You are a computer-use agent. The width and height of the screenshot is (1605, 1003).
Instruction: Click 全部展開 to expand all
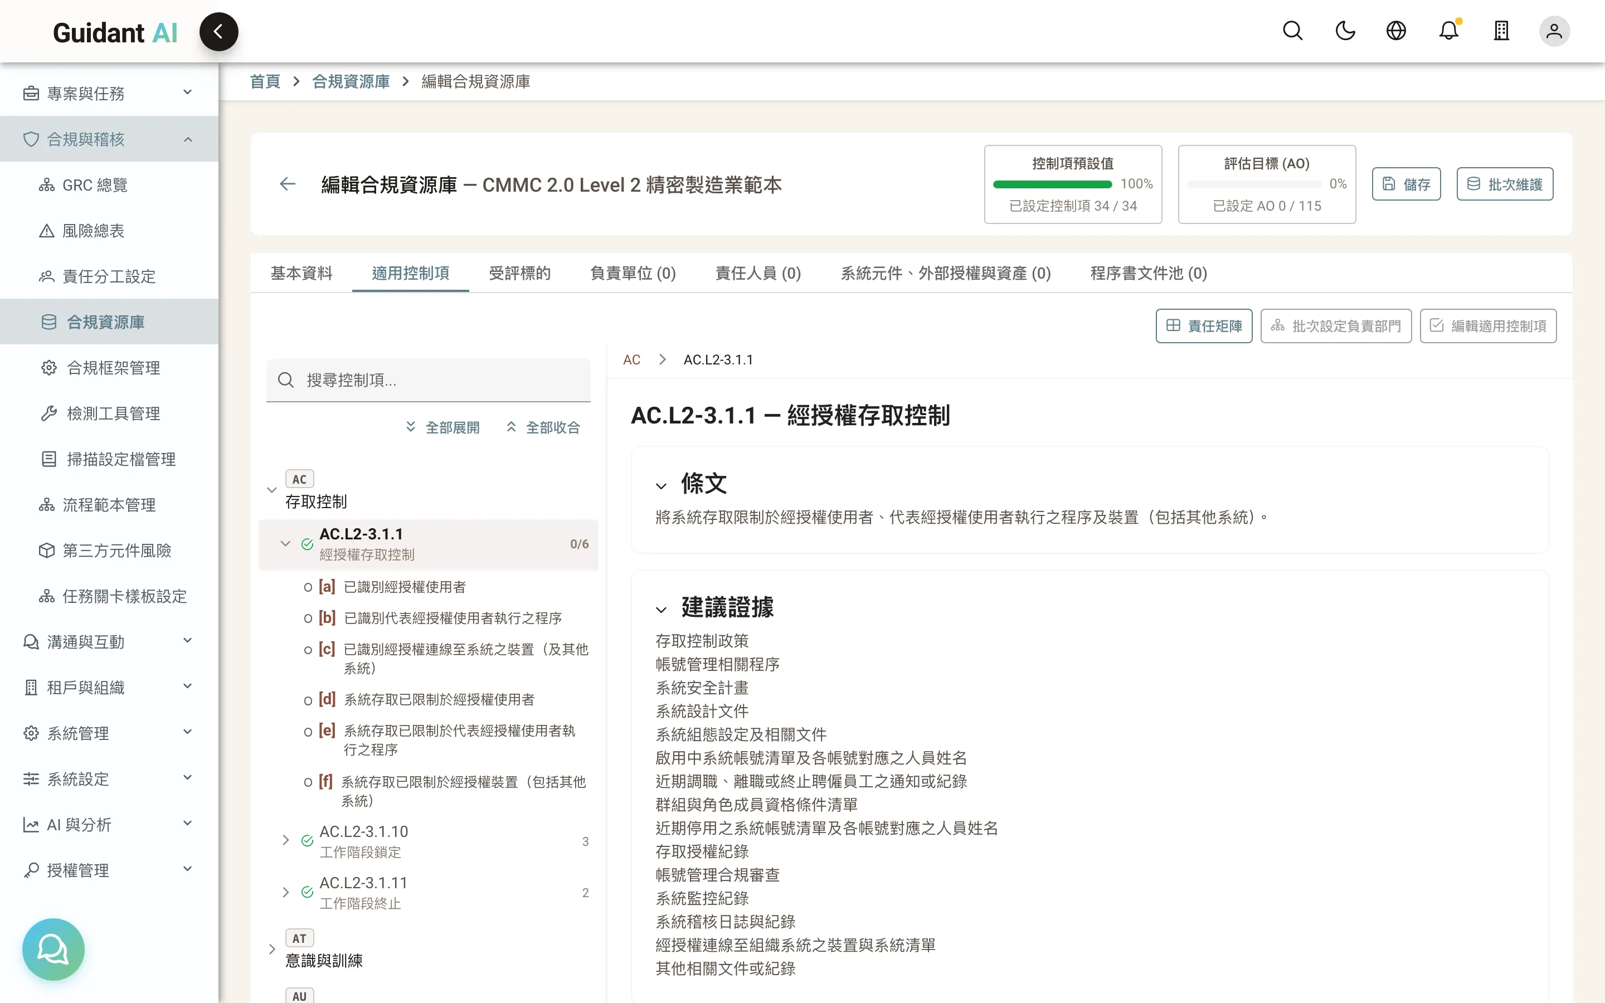click(x=442, y=427)
